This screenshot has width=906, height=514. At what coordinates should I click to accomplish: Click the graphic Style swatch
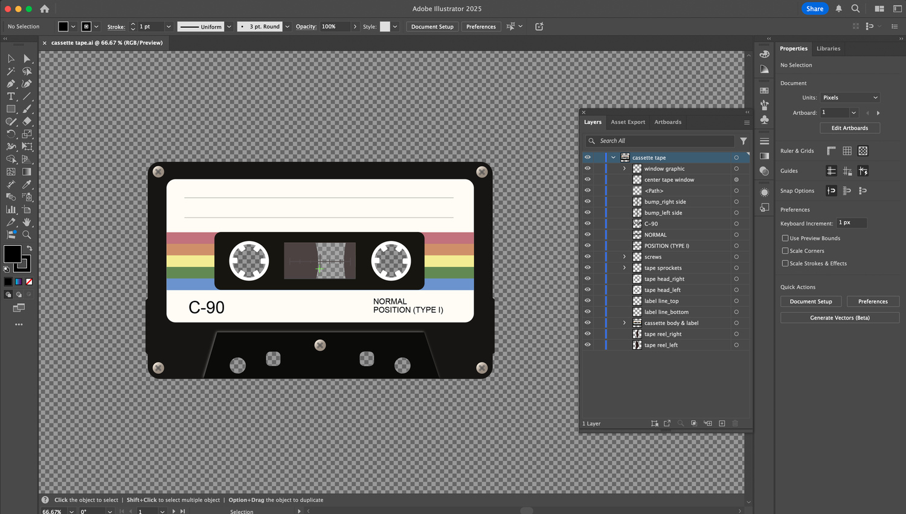point(385,27)
